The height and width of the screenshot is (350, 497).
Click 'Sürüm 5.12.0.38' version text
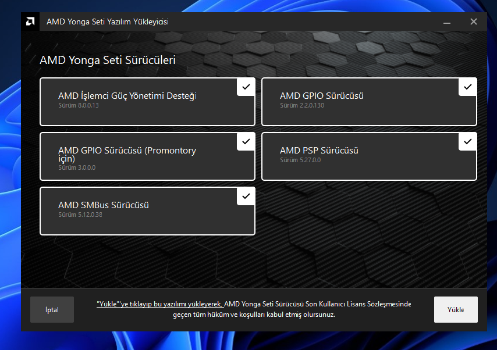[80, 215]
